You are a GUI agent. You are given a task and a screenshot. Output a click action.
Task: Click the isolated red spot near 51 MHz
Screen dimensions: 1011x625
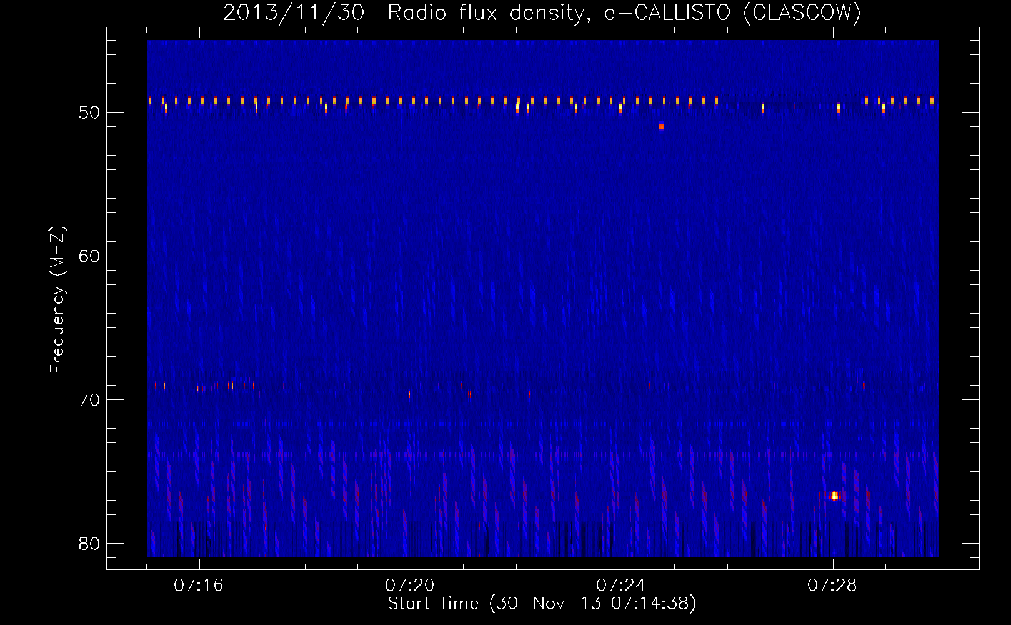tap(661, 126)
